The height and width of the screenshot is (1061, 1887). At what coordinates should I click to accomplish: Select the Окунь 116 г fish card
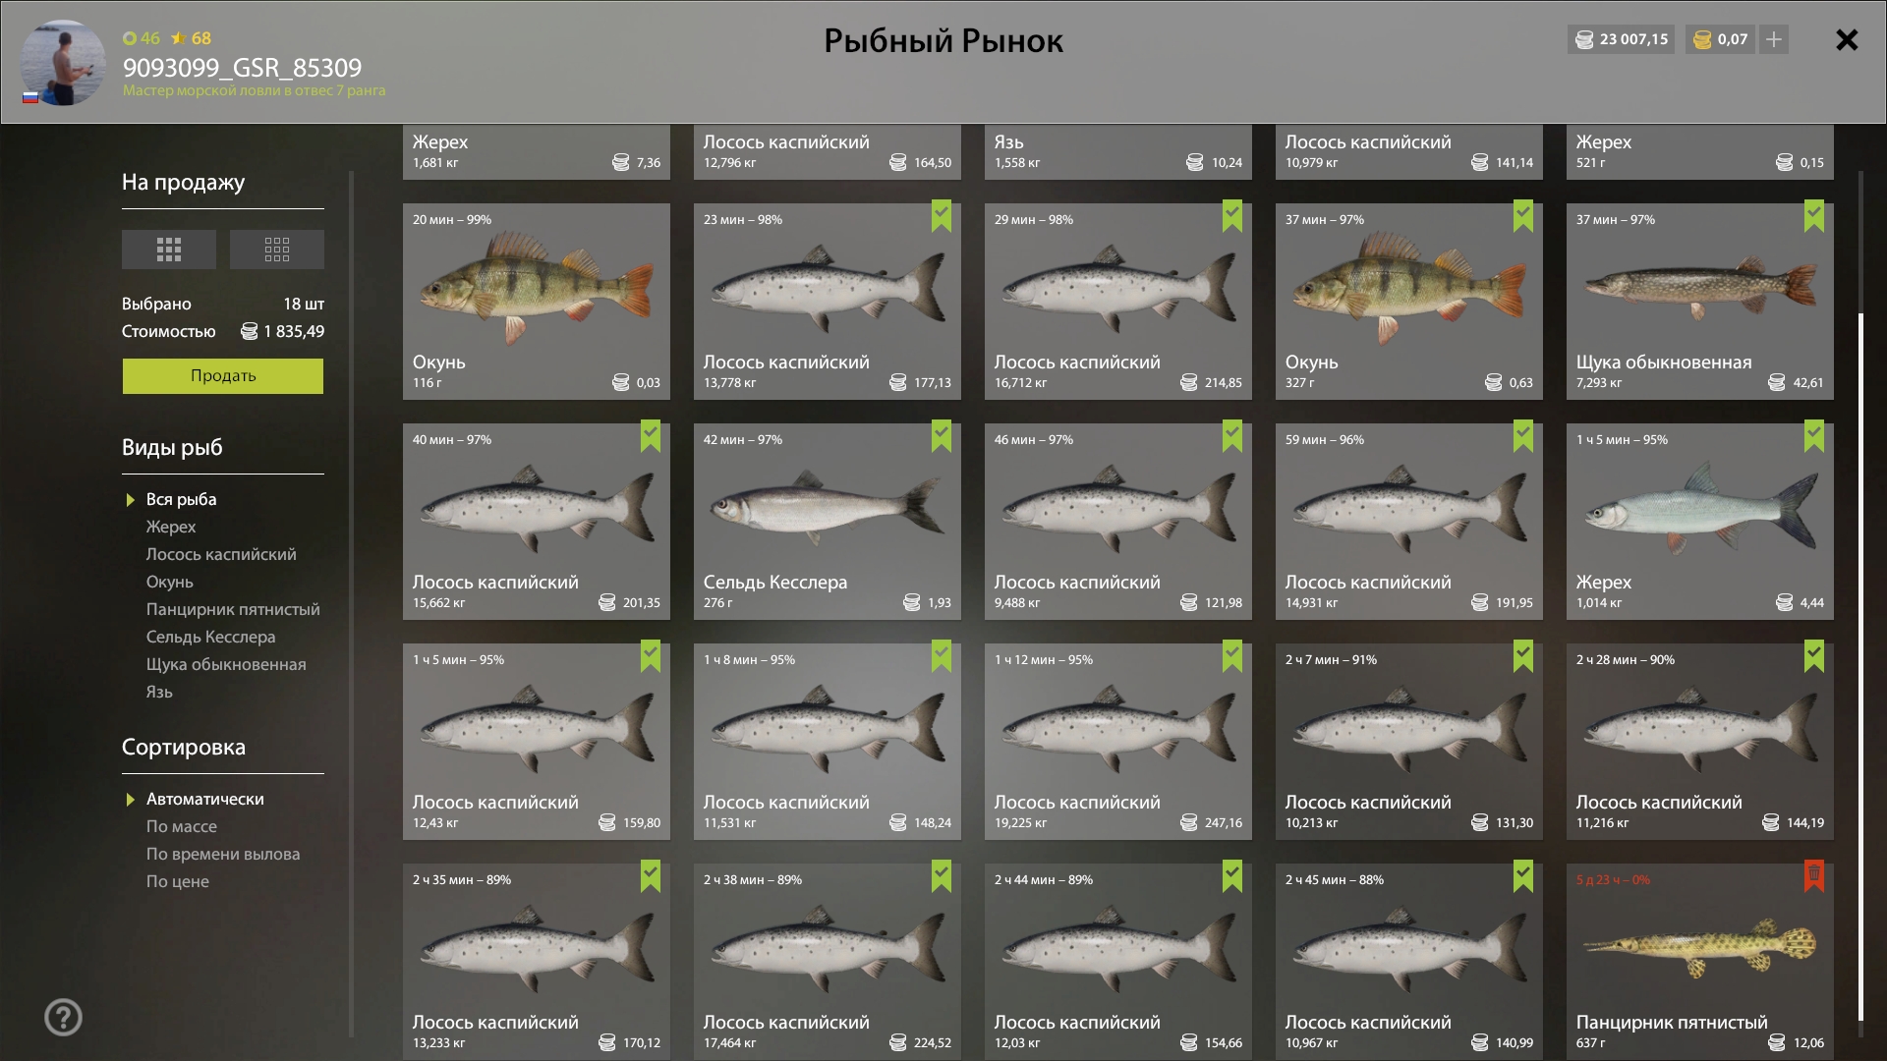pos(536,301)
